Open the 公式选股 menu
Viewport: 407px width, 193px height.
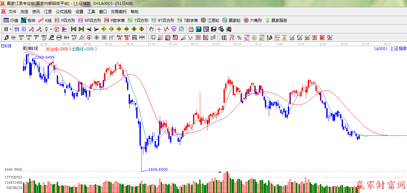(x=63, y=11)
